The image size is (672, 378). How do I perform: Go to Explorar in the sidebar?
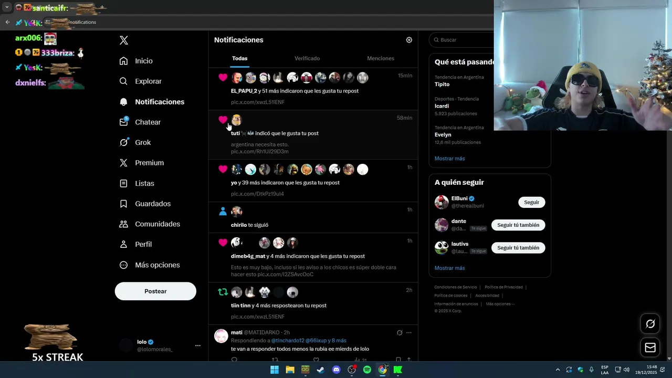click(140, 81)
